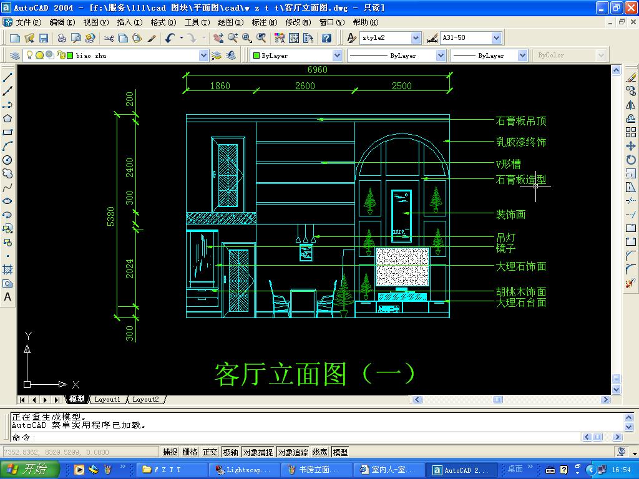
Task: Open the Help question mark
Action: click(x=326, y=38)
